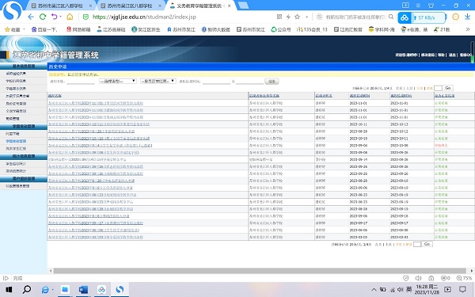Image resolution: width=475 pixels, height=297 pixels.
Task: Open the browser main menu lines icon
Action: (x=418, y=6)
